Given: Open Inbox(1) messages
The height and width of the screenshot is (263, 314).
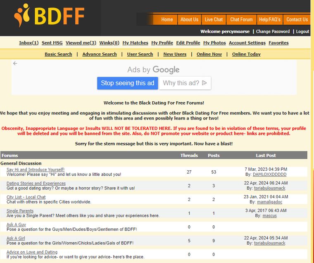Looking at the screenshot, I should tap(29, 43).
